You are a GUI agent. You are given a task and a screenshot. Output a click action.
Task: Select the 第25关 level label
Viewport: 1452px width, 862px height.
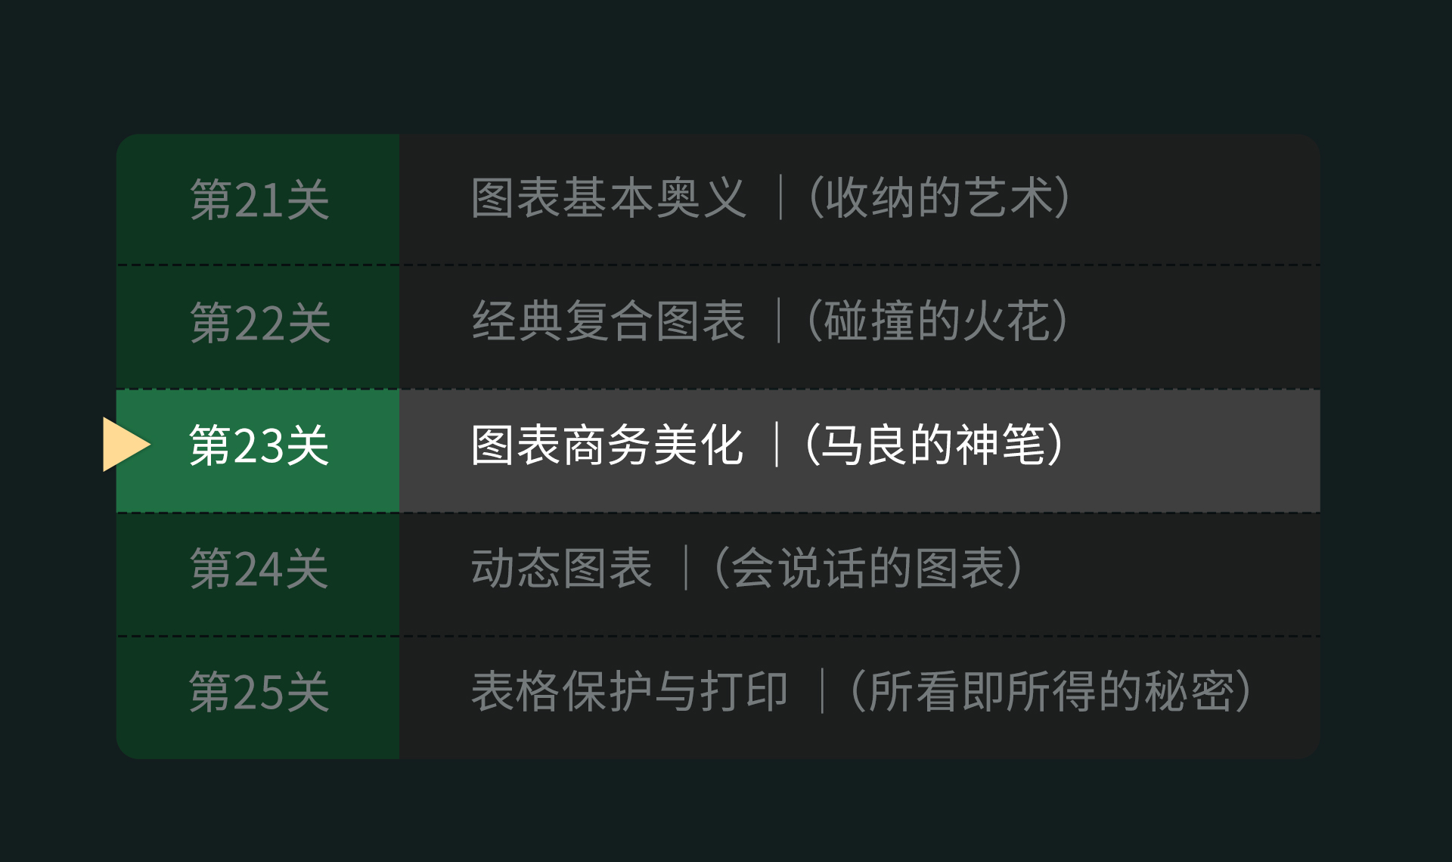259,691
